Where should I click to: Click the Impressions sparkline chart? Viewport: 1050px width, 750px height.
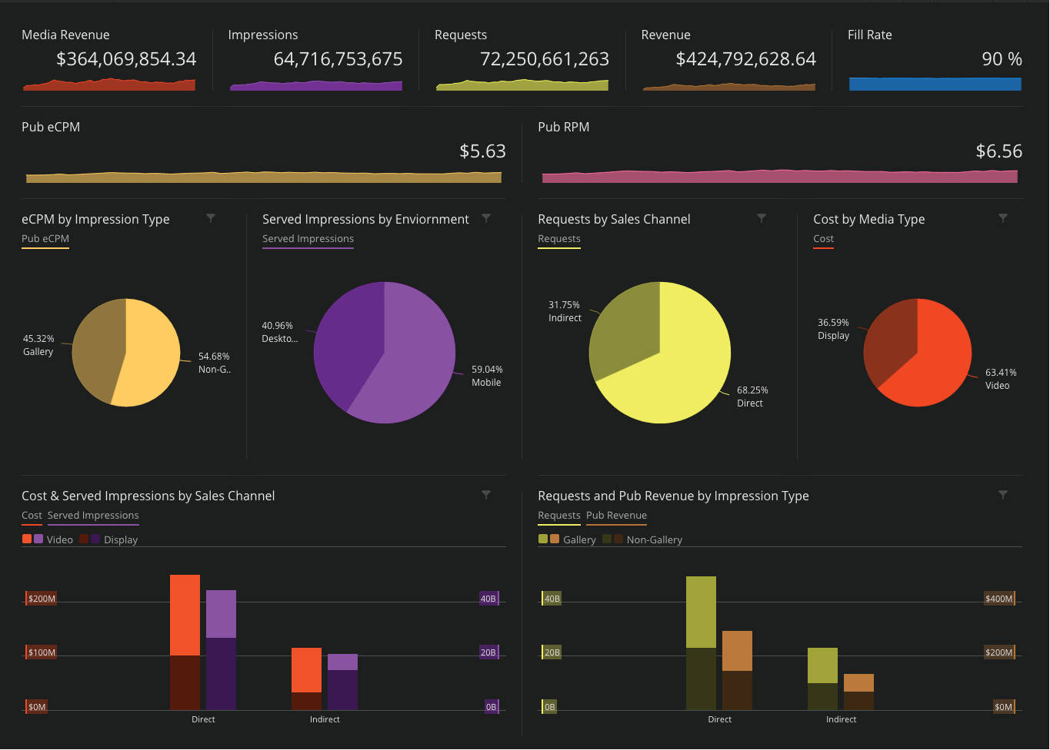(x=315, y=86)
